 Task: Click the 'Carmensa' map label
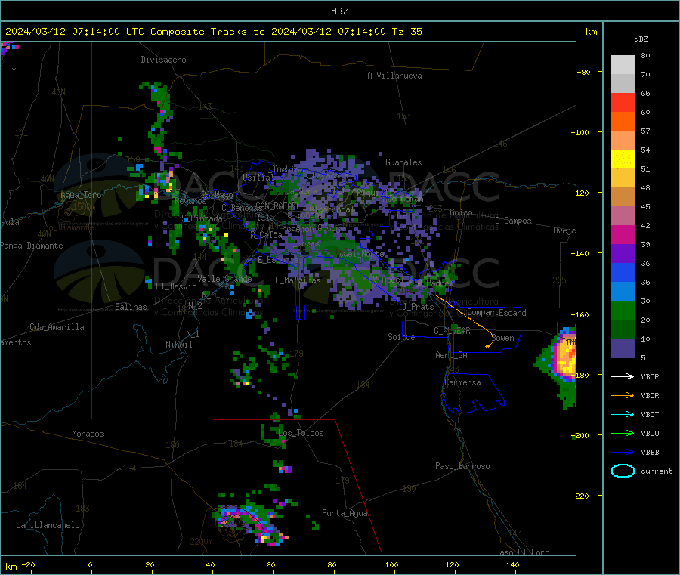point(462,383)
